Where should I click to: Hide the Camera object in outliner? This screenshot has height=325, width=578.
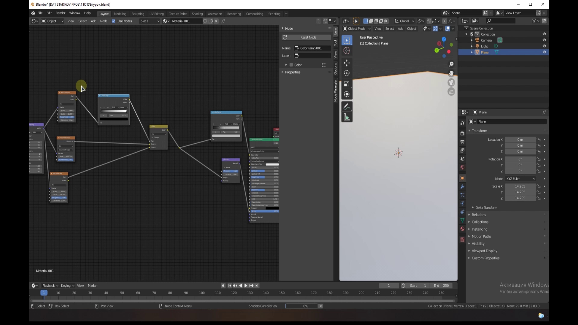(544, 40)
